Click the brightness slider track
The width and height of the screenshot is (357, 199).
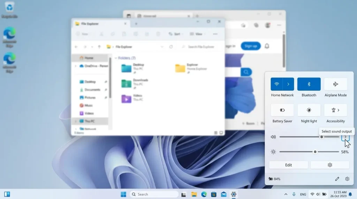[x=309, y=152]
